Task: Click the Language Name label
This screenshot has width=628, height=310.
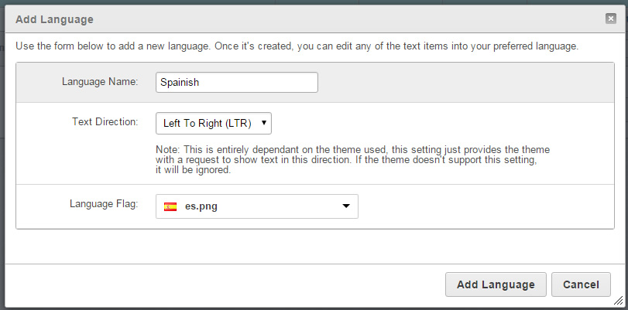Action: click(x=99, y=82)
